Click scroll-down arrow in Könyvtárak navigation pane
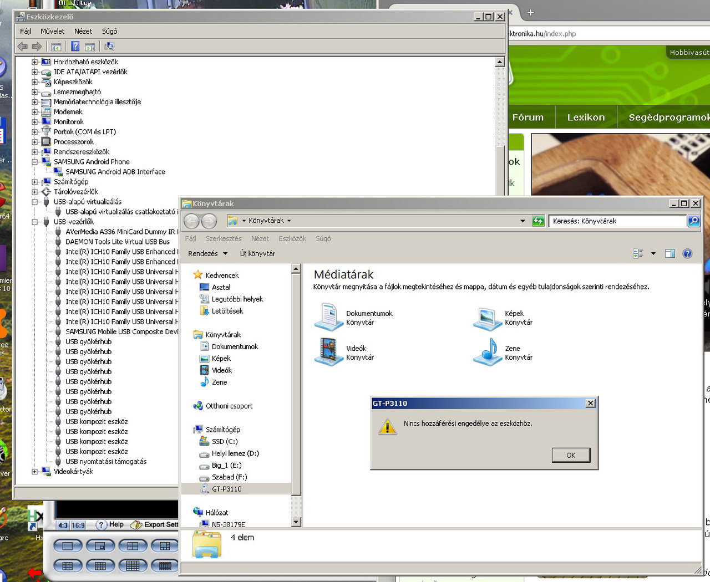This screenshot has width=710, height=582. tap(296, 522)
